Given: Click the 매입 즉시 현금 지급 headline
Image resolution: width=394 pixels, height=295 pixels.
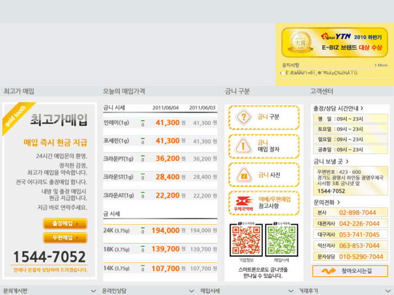Looking at the screenshot, I should (x=55, y=142).
